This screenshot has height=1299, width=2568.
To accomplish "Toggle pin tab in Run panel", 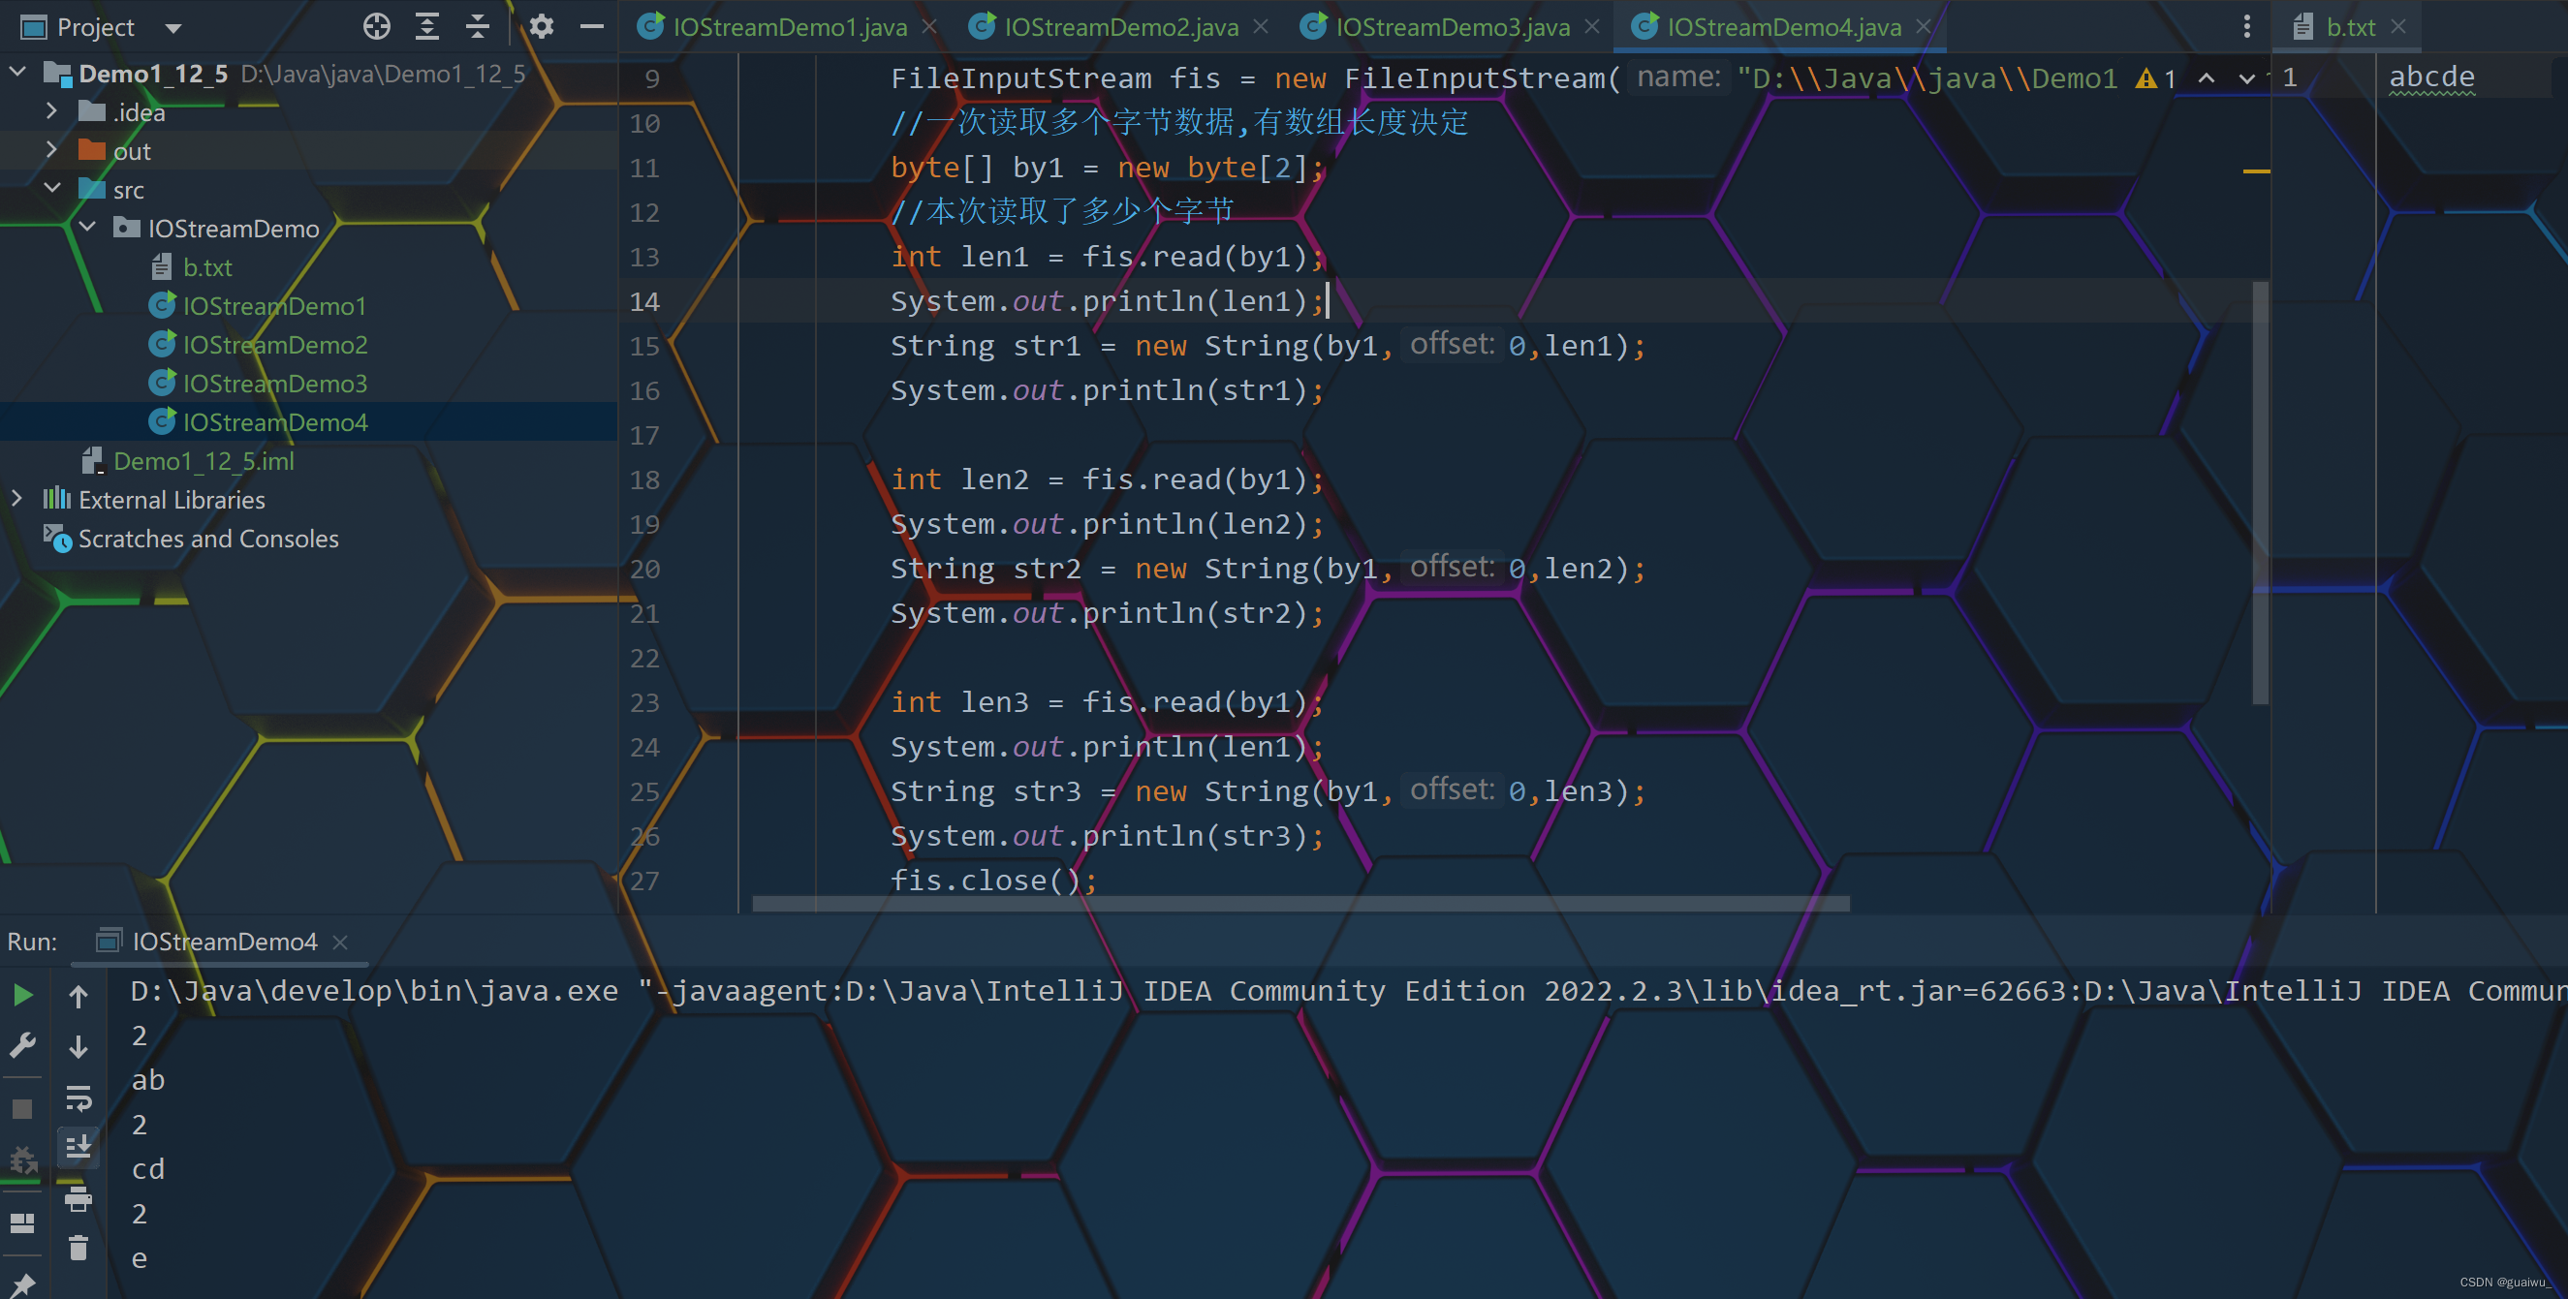I will coord(23,1284).
